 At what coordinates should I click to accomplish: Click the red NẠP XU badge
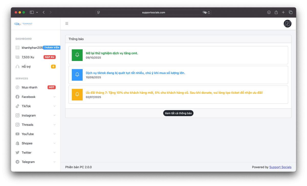click(x=49, y=57)
